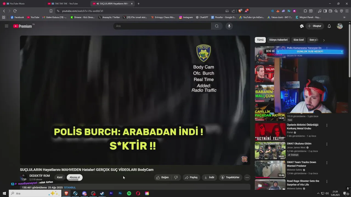Toggle the browser sidebar panel icon

click(325, 11)
